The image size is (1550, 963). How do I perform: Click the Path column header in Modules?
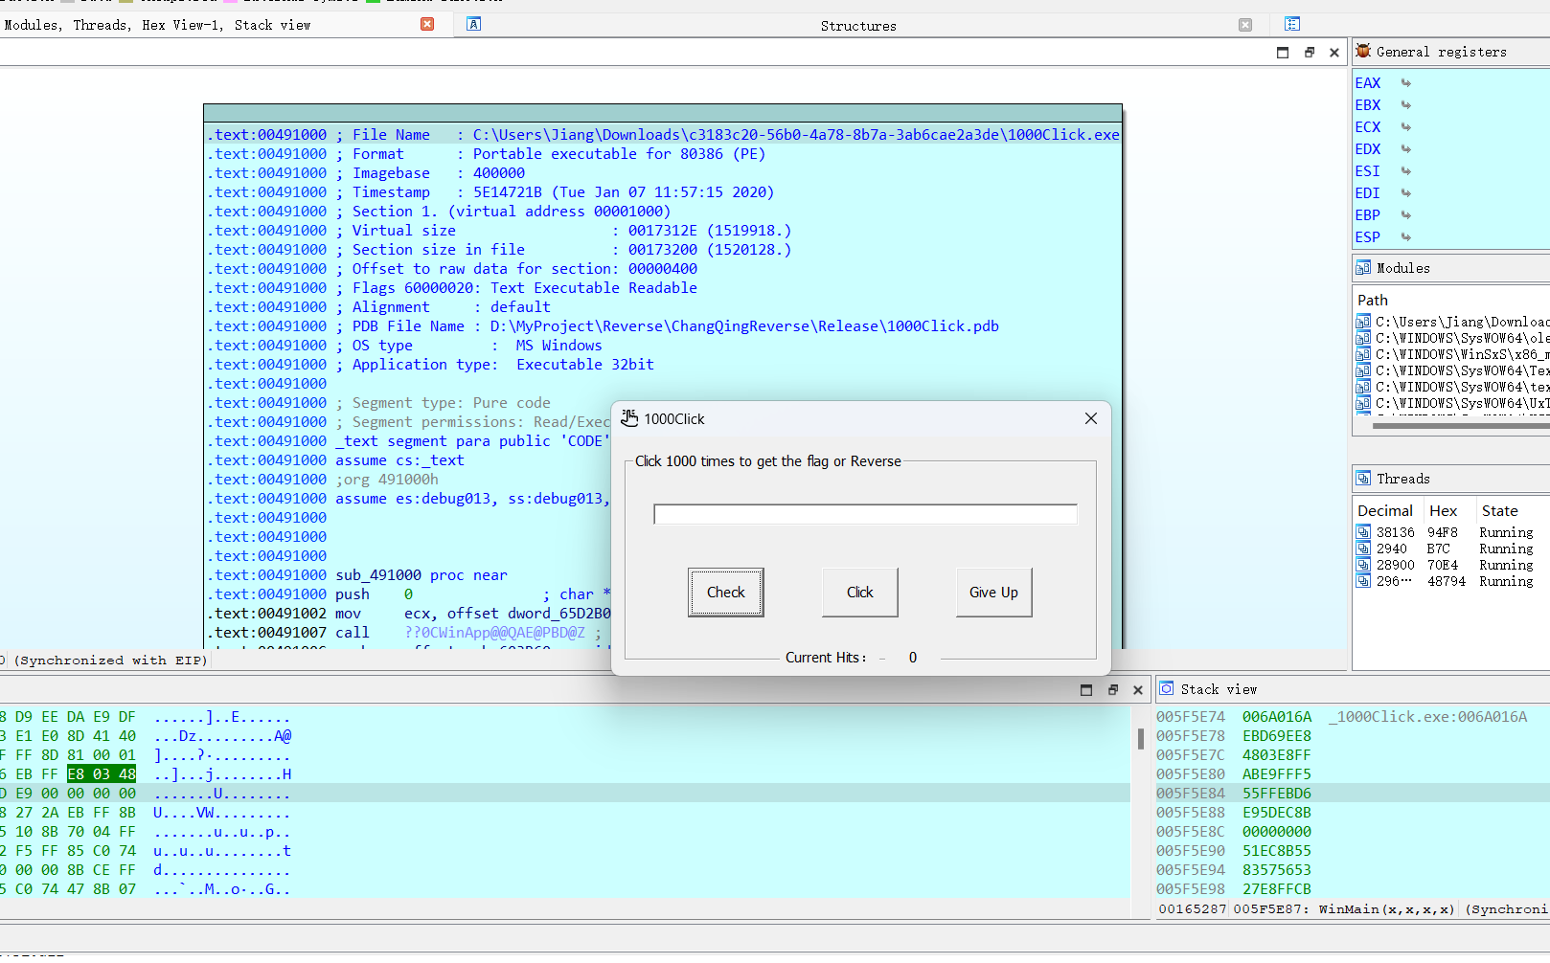coord(1373,301)
